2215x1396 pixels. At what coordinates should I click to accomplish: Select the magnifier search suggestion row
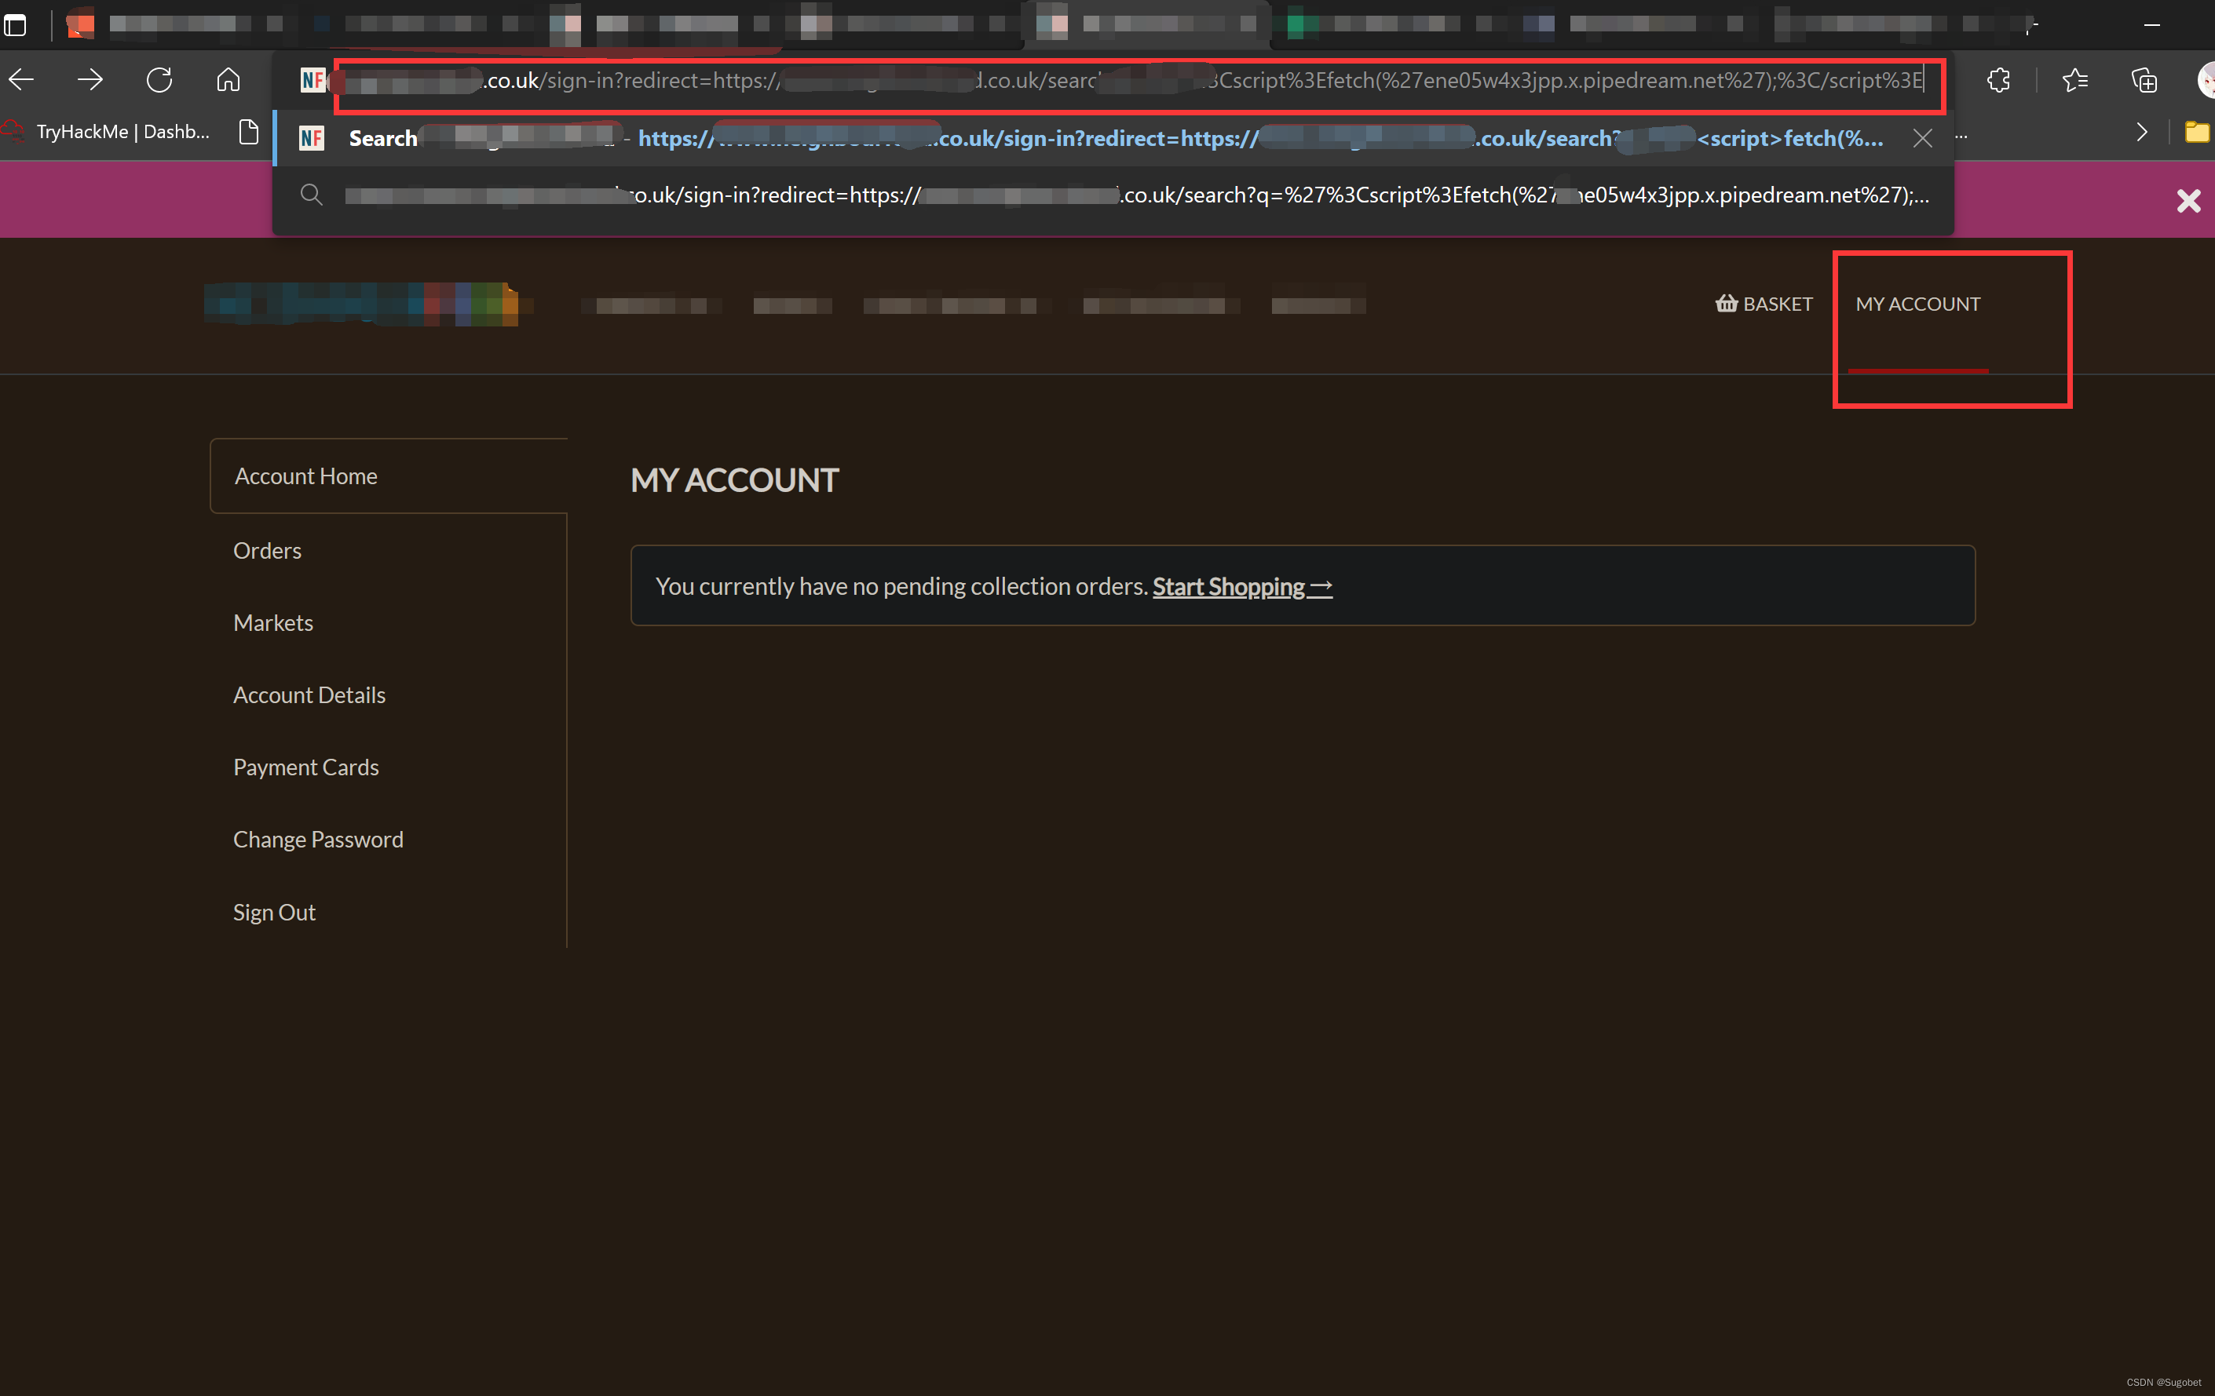tap(1113, 195)
